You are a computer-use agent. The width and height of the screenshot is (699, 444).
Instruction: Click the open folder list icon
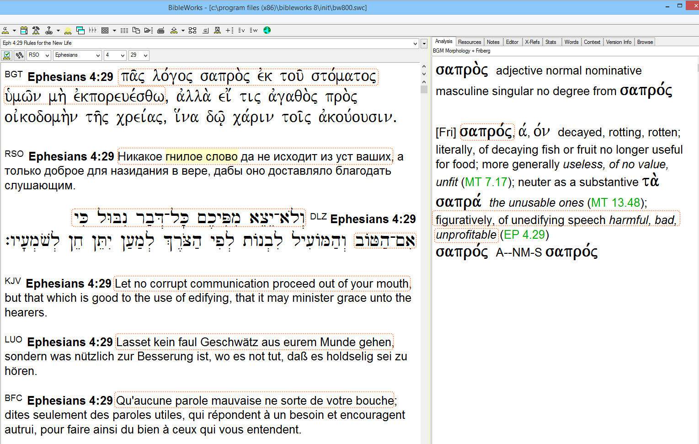(149, 30)
